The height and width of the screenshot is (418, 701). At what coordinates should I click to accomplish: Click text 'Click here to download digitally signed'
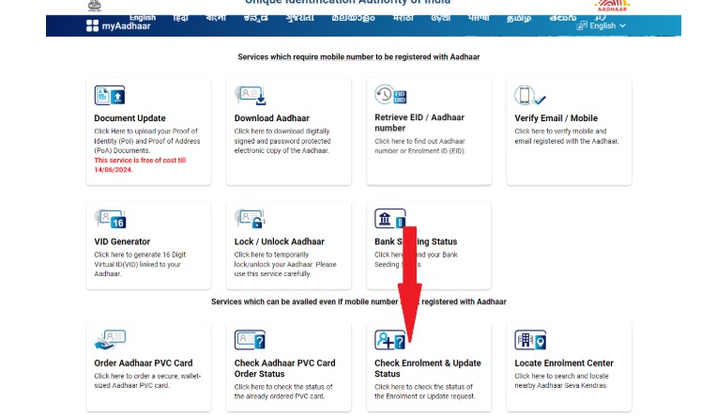point(282,141)
